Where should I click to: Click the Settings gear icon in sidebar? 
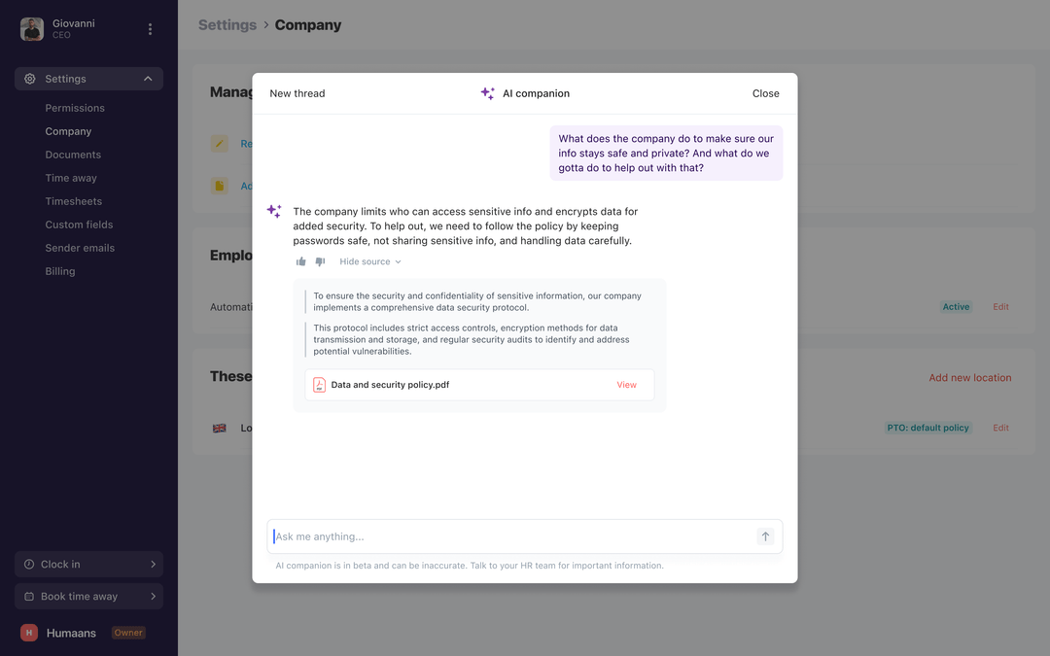click(x=30, y=79)
